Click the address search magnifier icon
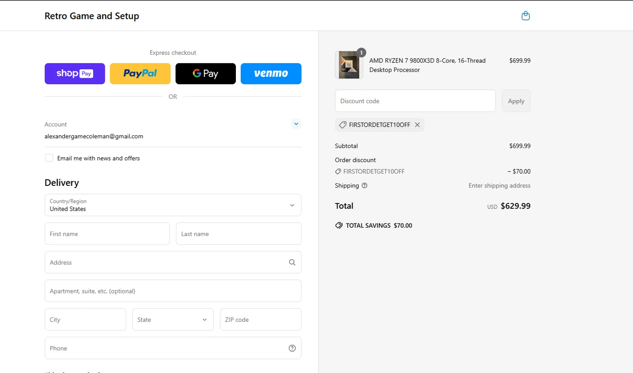 coord(292,262)
